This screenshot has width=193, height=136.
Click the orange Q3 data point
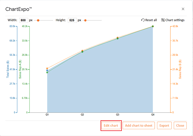point(118,38)
